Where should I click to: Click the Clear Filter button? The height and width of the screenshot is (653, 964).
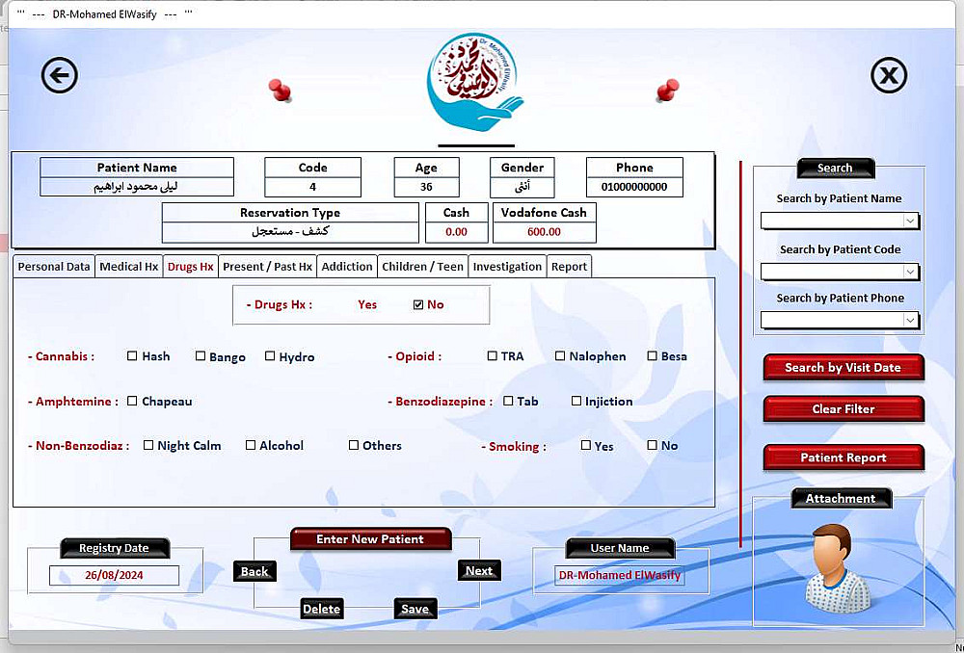pyautogui.click(x=843, y=409)
